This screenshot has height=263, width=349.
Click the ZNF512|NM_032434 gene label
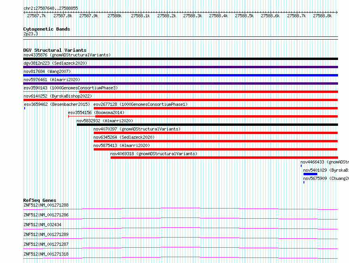[x=42, y=225]
